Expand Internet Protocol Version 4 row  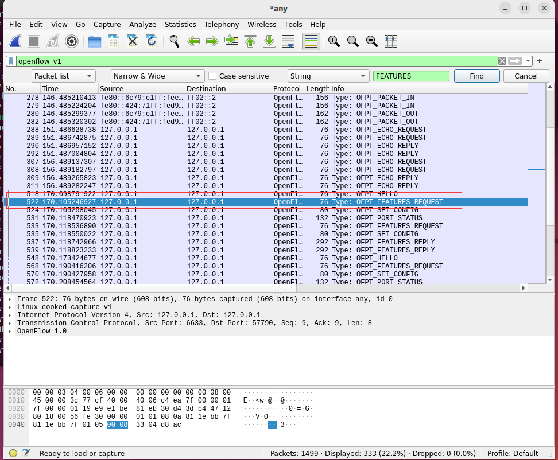click(x=10, y=315)
